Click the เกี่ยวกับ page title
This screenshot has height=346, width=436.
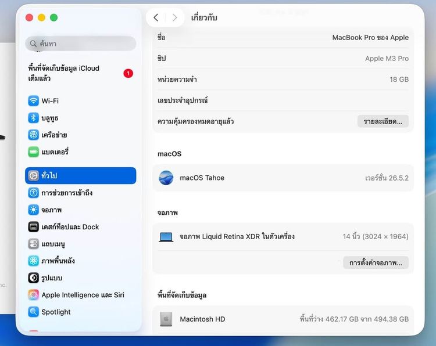point(204,17)
